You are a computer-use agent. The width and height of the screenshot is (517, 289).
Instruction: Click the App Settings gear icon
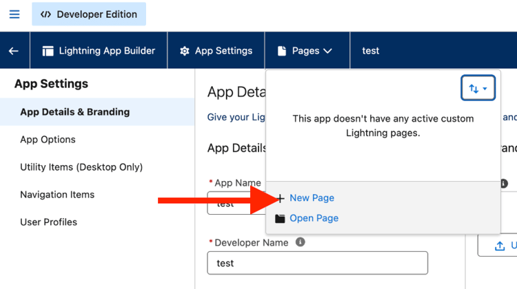(185, 51)
